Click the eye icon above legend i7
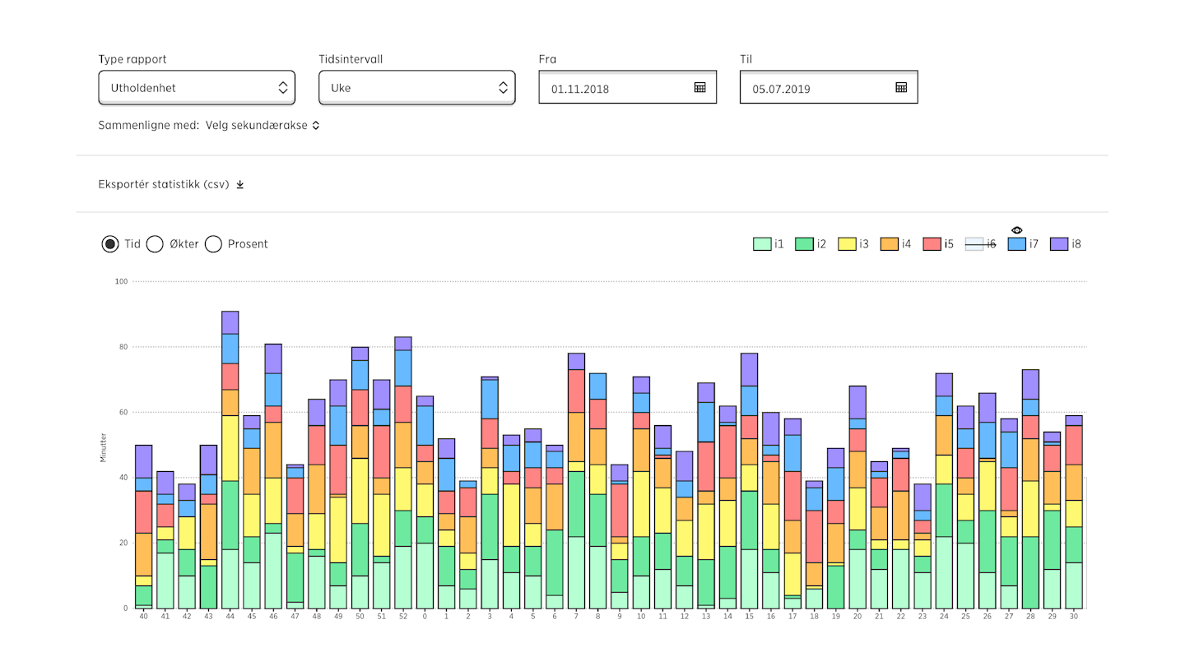This screenshot has height=666, width=1185. point(1017,230)
